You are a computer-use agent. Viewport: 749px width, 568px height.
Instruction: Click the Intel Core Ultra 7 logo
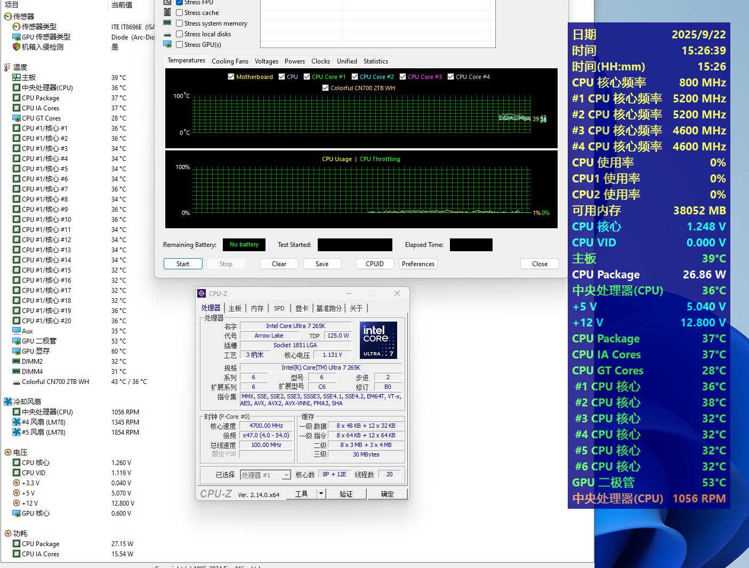tap(378, 340)
